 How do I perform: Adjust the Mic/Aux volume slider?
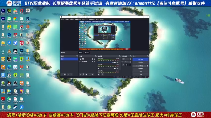pyautogui.click(x=106, y=62)
